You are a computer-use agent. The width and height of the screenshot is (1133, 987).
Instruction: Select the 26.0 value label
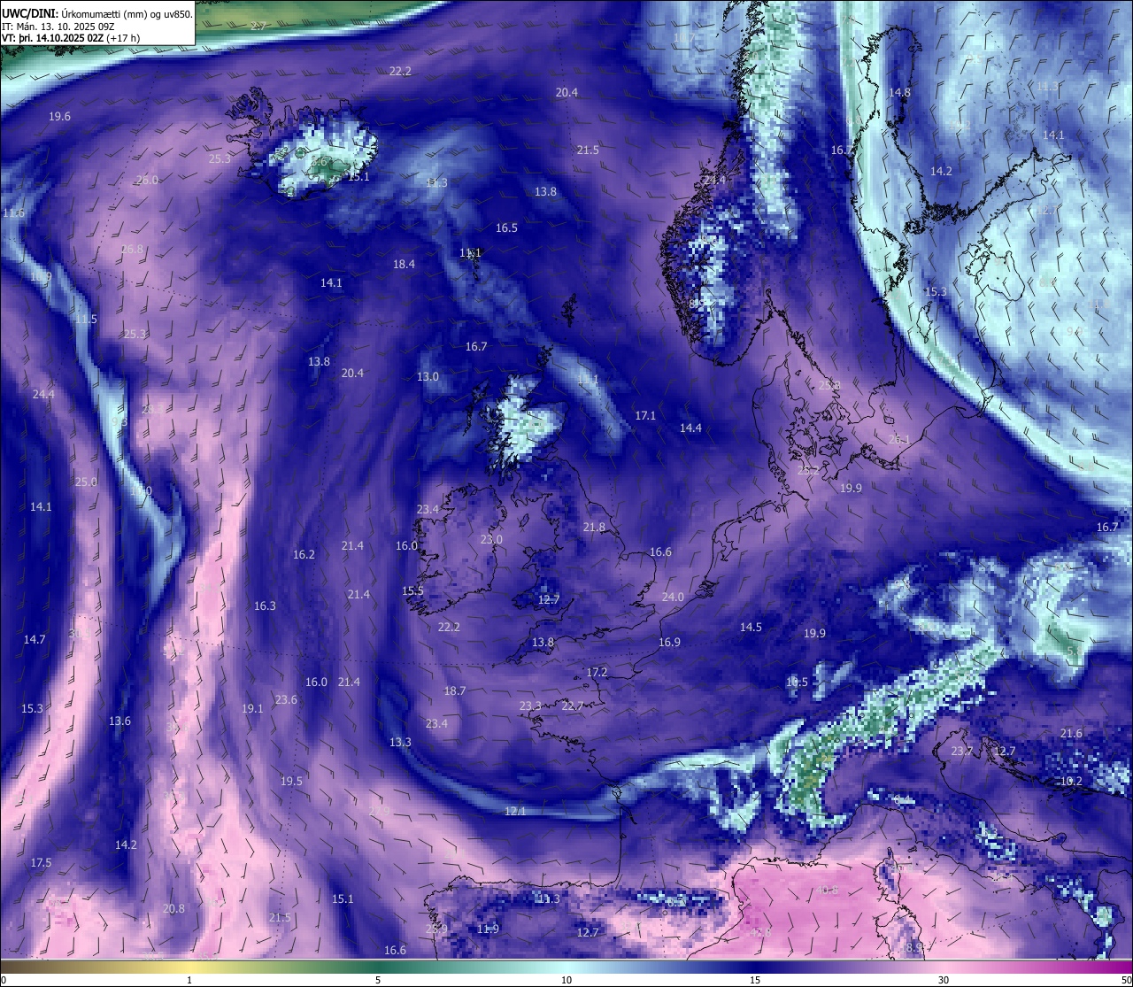pyautogui.click(x=147, y=180)
